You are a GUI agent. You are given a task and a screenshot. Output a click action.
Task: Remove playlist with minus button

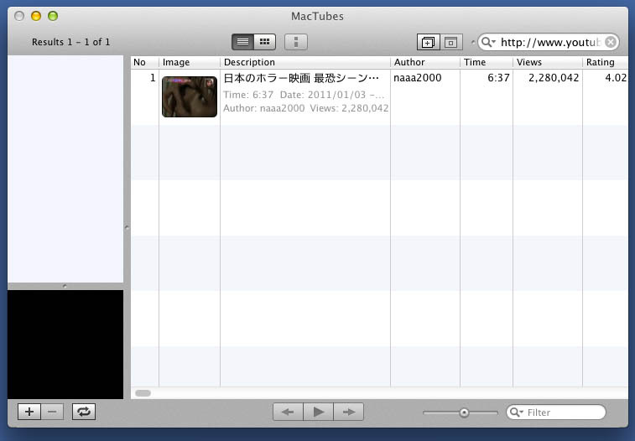click(52, 412)
